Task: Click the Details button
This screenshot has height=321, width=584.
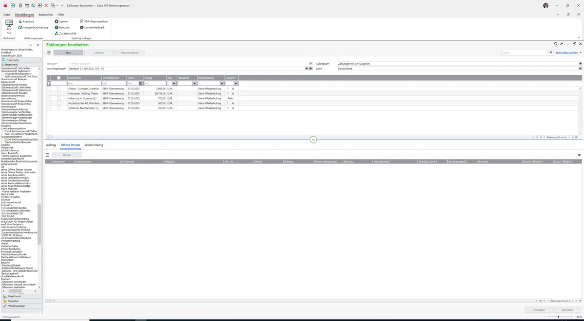Action: coord(67,155)
